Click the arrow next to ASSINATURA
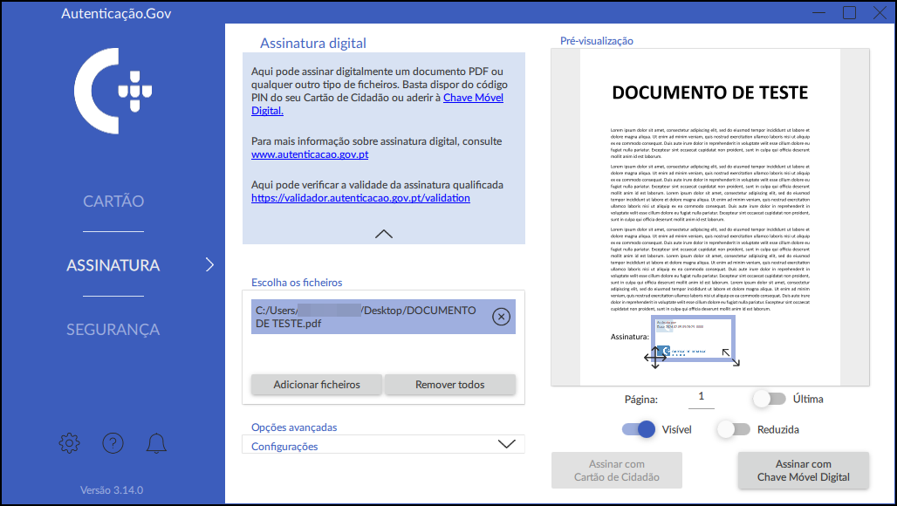The image size is (897, 506). point(210,264)
